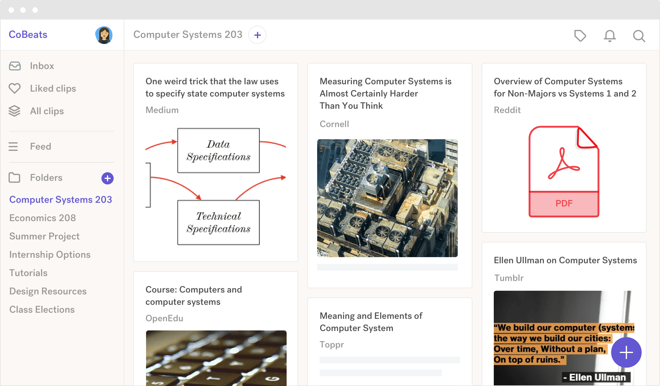The width and height of the screenshot is (660, 386).
Task: Click the user profile avatar
Action: pos(104,35)
